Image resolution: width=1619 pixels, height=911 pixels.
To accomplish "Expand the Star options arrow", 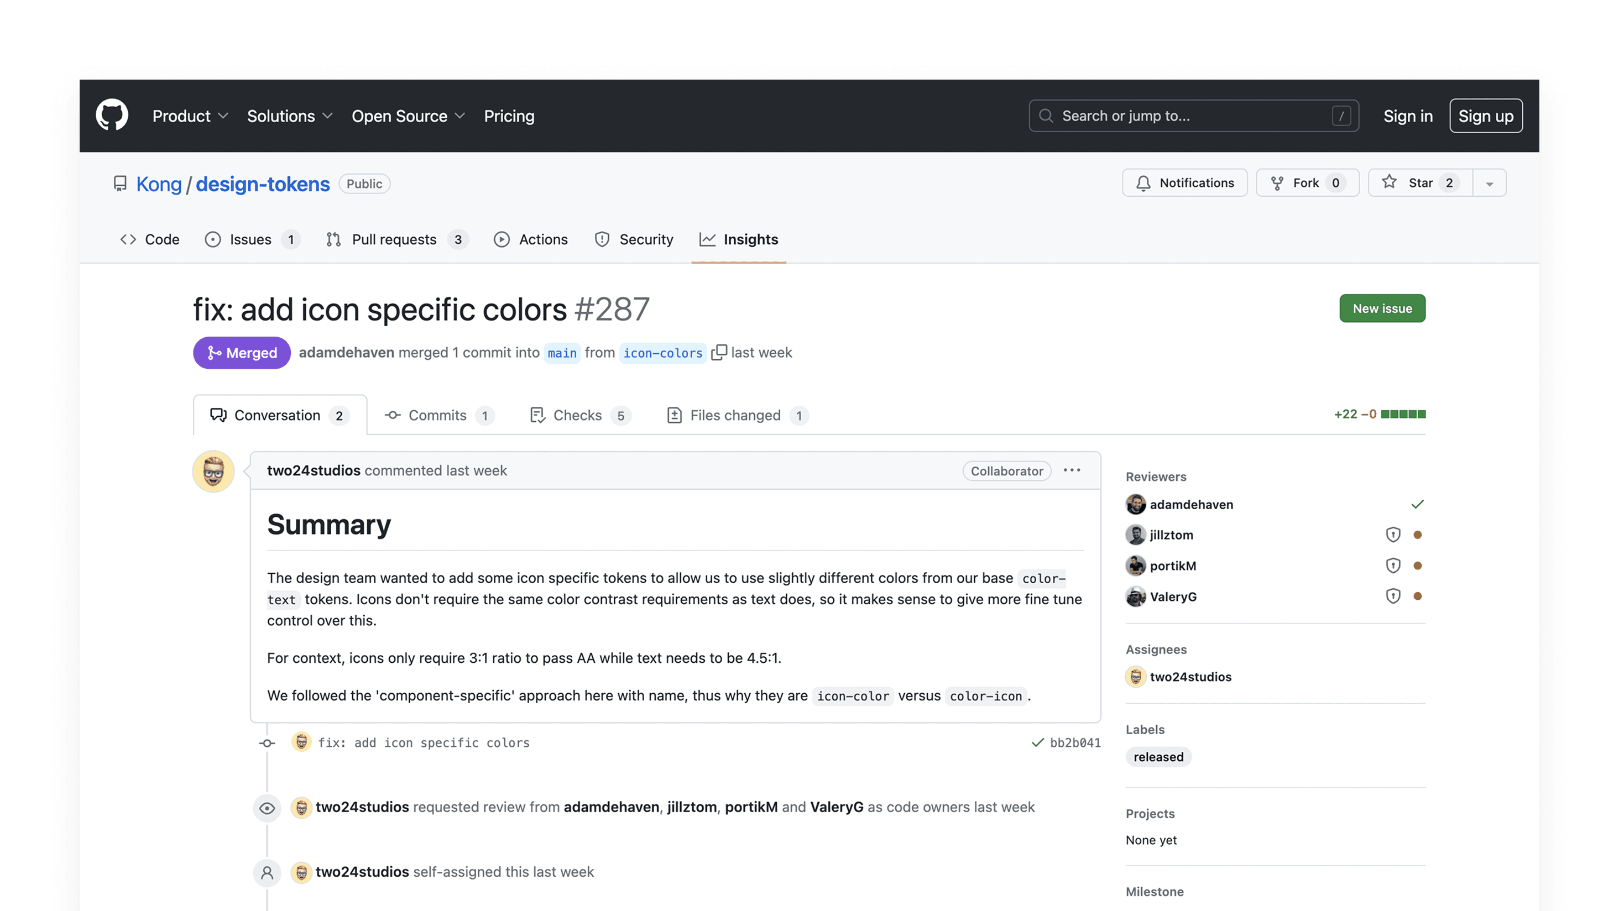I will [1489, 183].
